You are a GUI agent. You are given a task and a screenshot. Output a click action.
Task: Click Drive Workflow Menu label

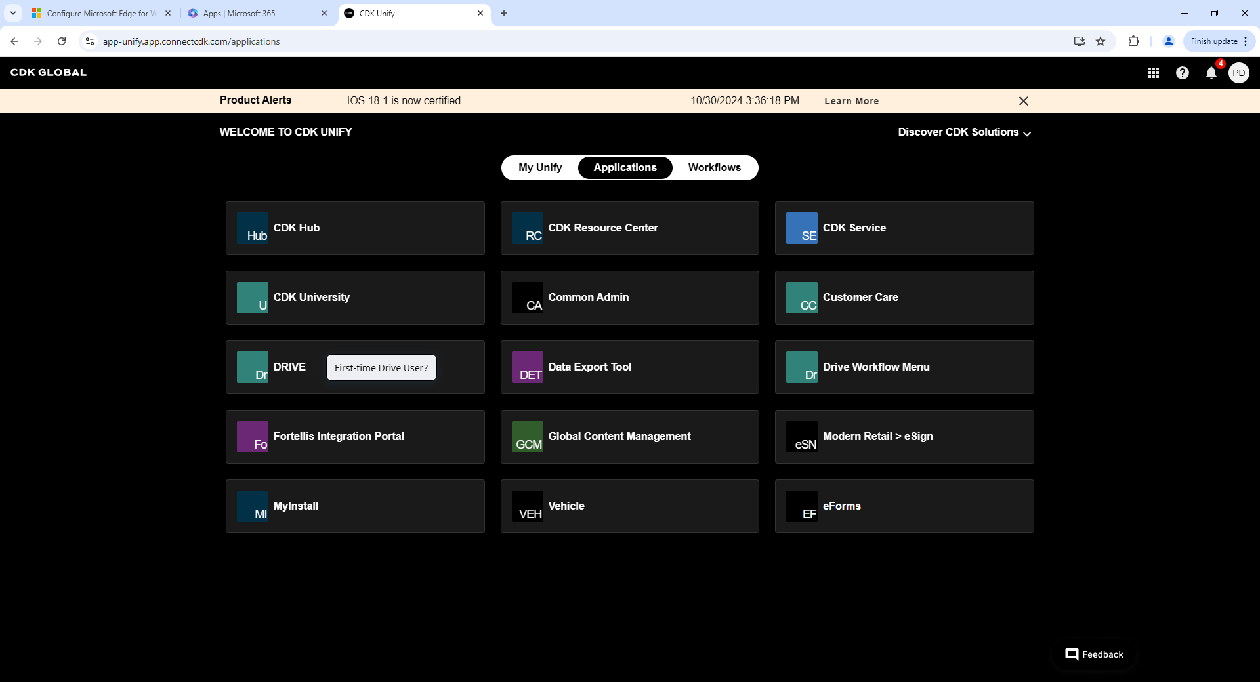[x=876, y=367]
